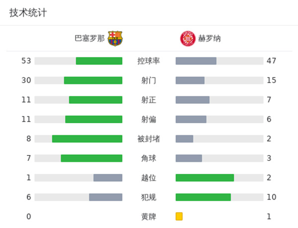Click the Barcelona club crest
Viewport: 298px width, 228px height.
[x=115, y=38]
